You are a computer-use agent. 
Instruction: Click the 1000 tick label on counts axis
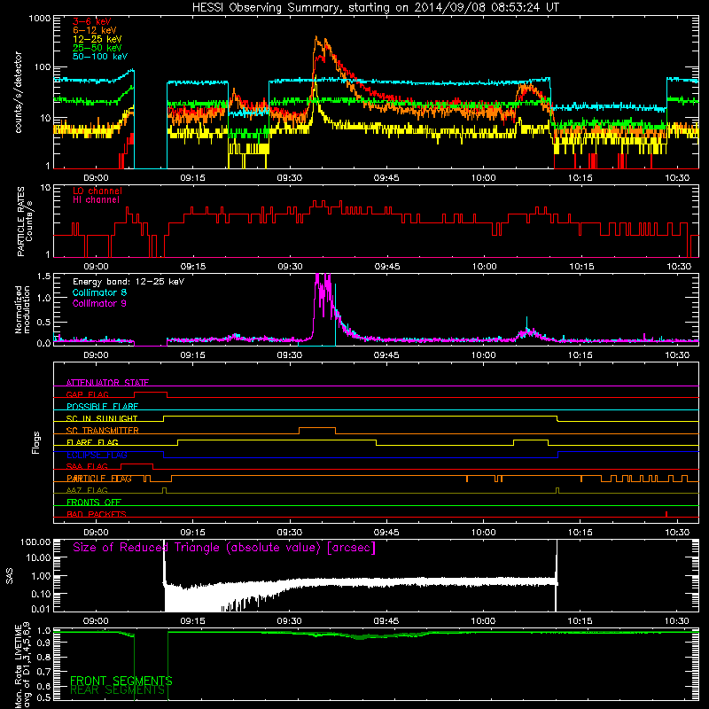pyautogui.click(x=40, y=19)
